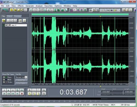
Task: Zoom in horizontally with the plus magnifier
Action: tap(30, 90)
